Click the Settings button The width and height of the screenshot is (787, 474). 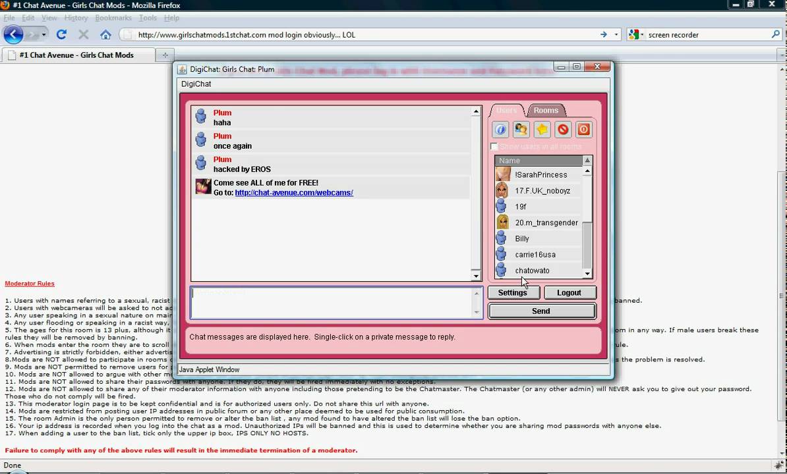pos(513,292)
